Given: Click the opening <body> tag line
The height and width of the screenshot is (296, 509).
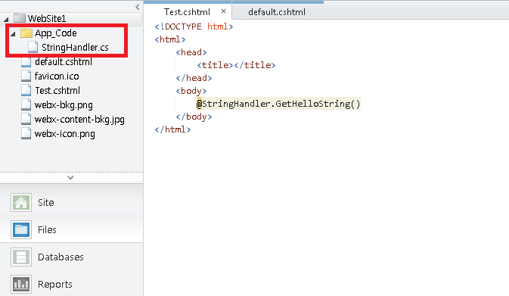Looking at the screenshot, I should point(191,91).
